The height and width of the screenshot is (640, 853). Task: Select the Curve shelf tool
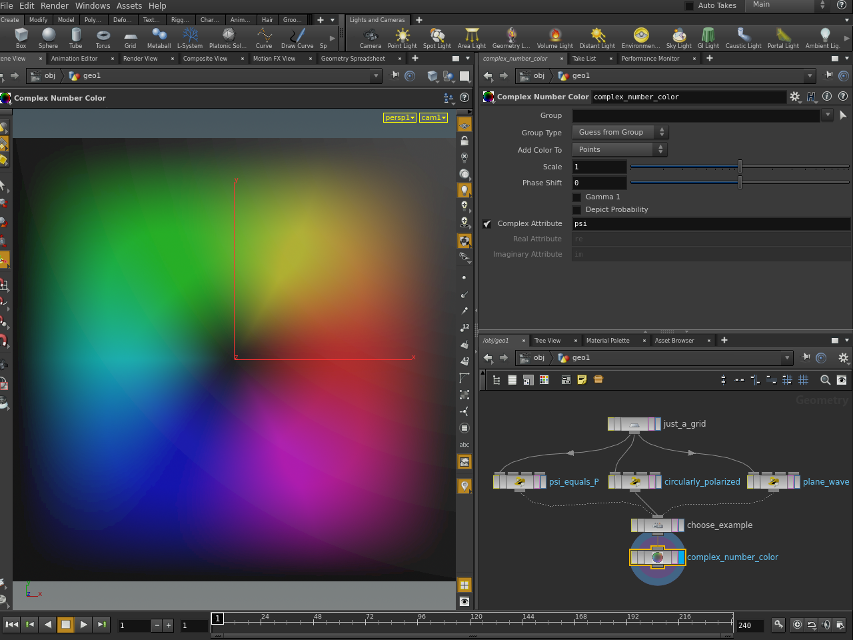[264, 38]
